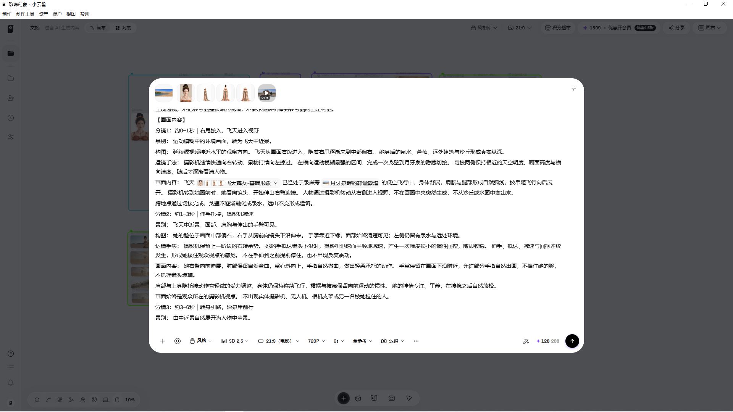Click the outlined folder icon in the sidebar
733x412 pixels.
tap(11, 78)
